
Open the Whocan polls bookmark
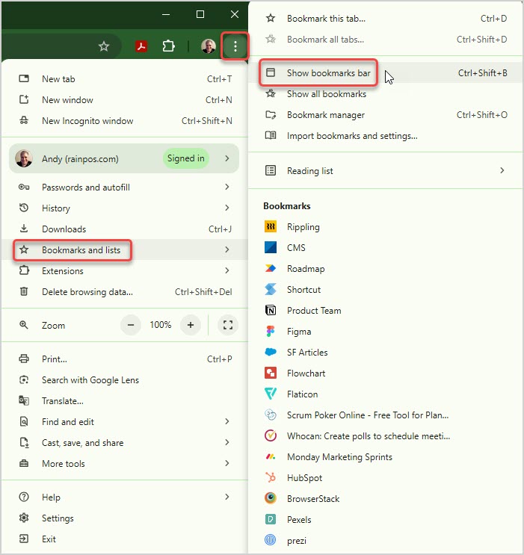pyautogui.click(x=386, y=435)
